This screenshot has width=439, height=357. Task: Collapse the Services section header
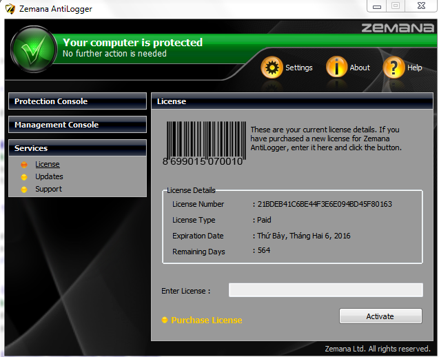click(x=78, y=148)
